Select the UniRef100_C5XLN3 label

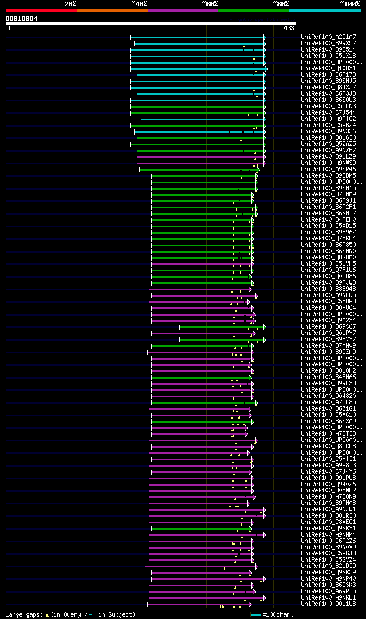(x=328, y=107)
